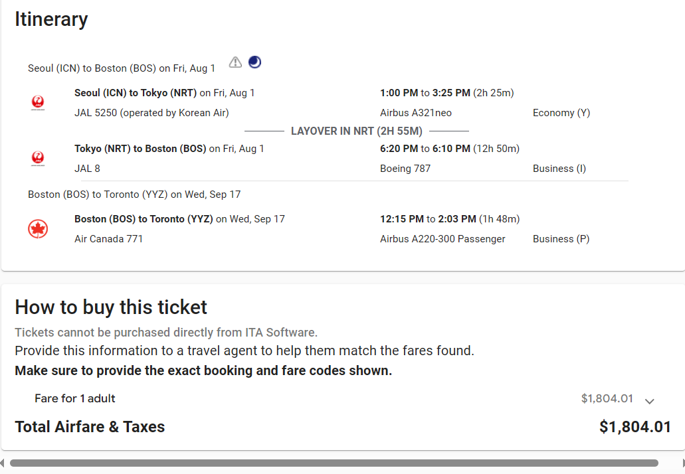Image resolution: width=685 pixels, height=474 pixels.
Task: Click the warning triangle icon beside Seoul to Boston
Action: (x=235, y=62)
